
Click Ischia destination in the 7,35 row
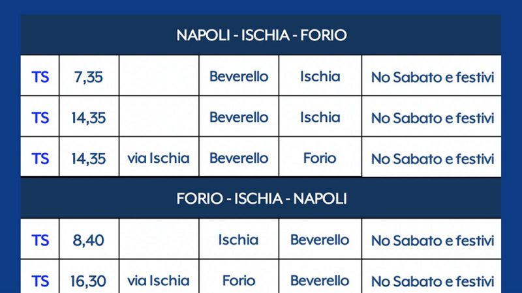pyautogui.click(x=320, y=77)
